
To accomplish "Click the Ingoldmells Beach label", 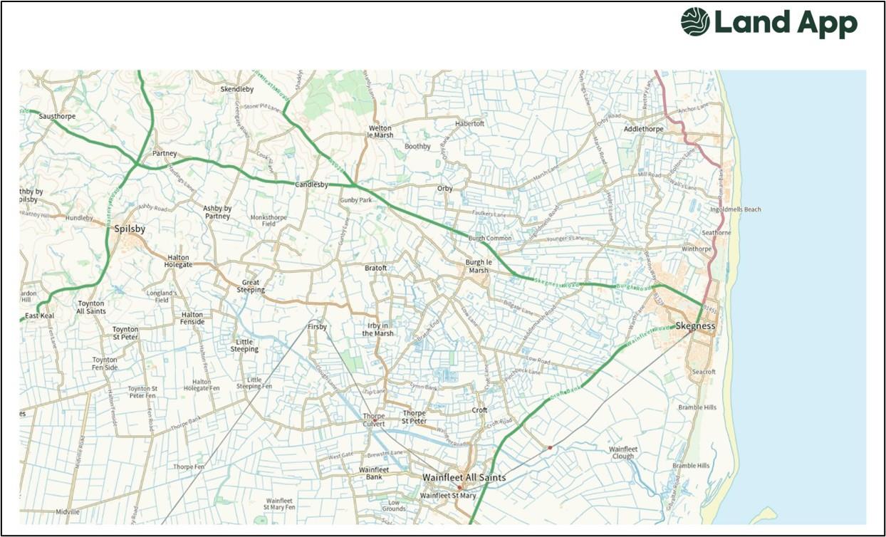I will (736, 209).
